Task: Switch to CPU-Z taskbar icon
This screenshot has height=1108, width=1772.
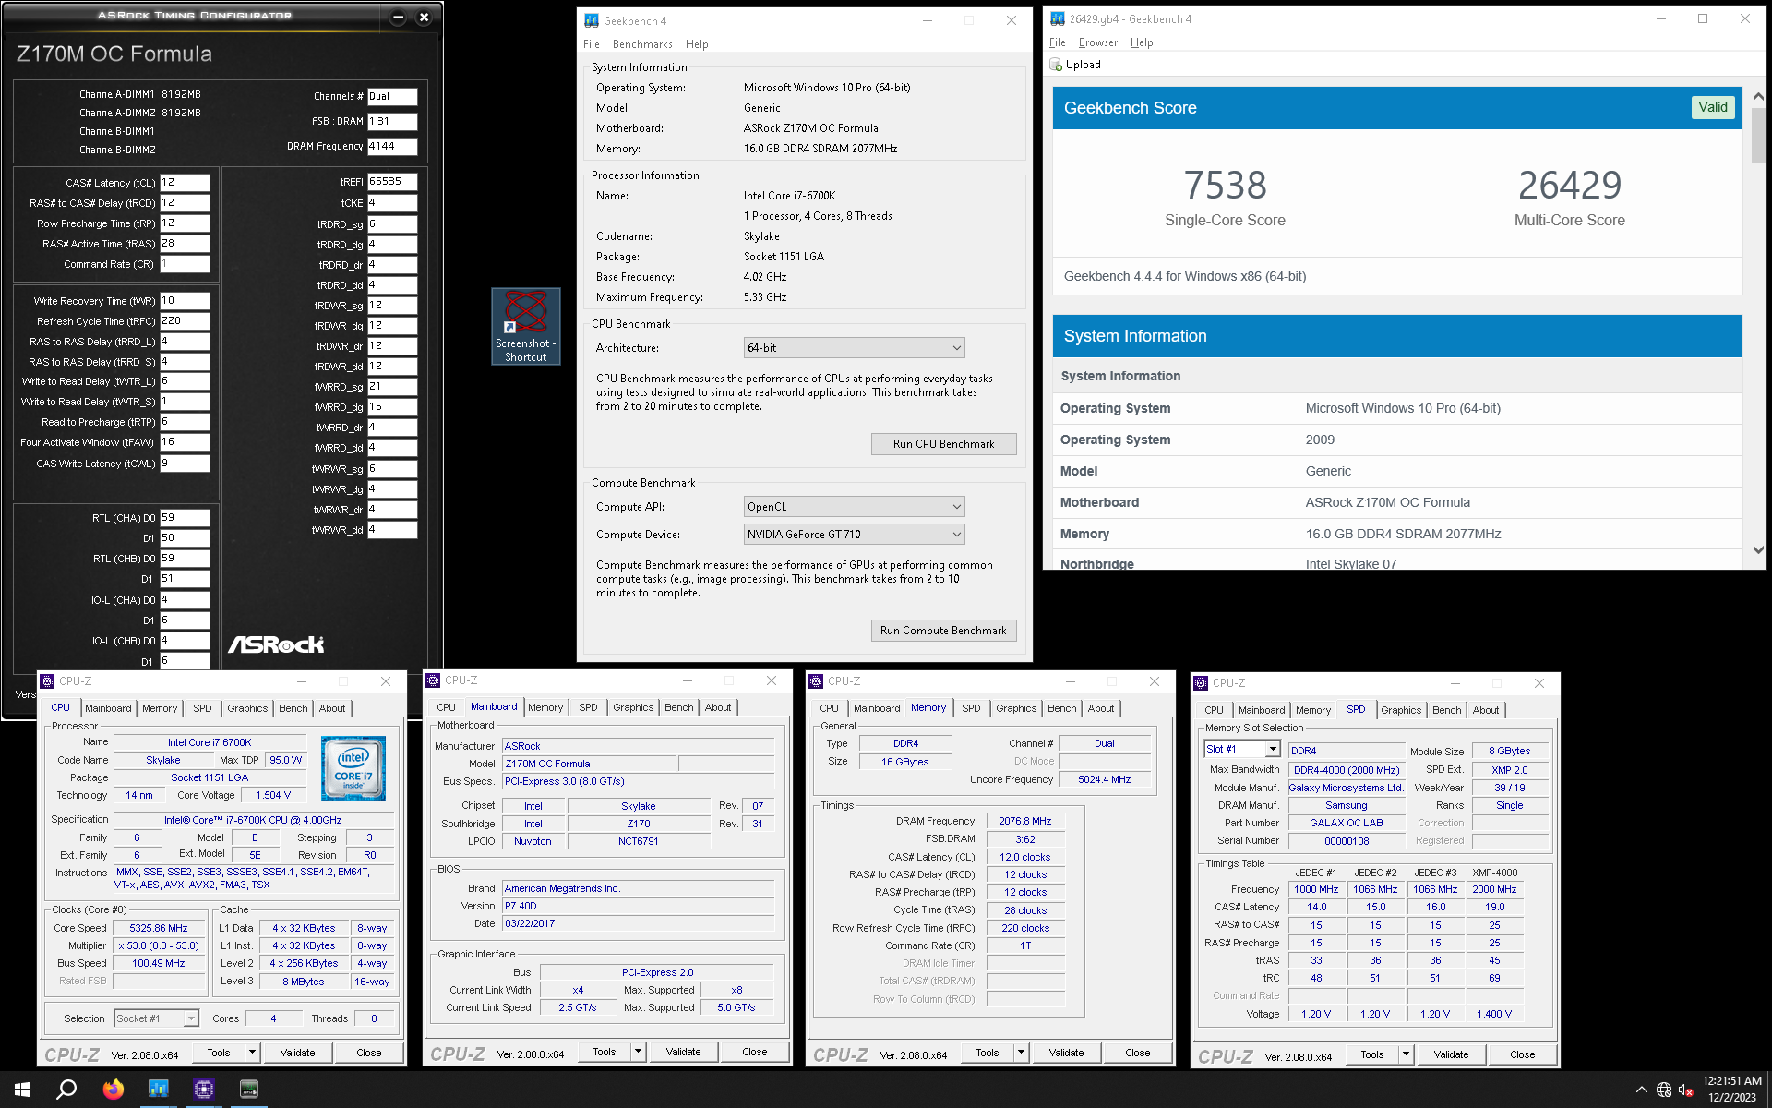Action: coord(204,1090)
